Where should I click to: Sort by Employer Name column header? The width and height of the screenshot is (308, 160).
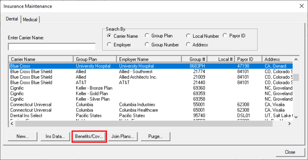[x=149, y=59]
